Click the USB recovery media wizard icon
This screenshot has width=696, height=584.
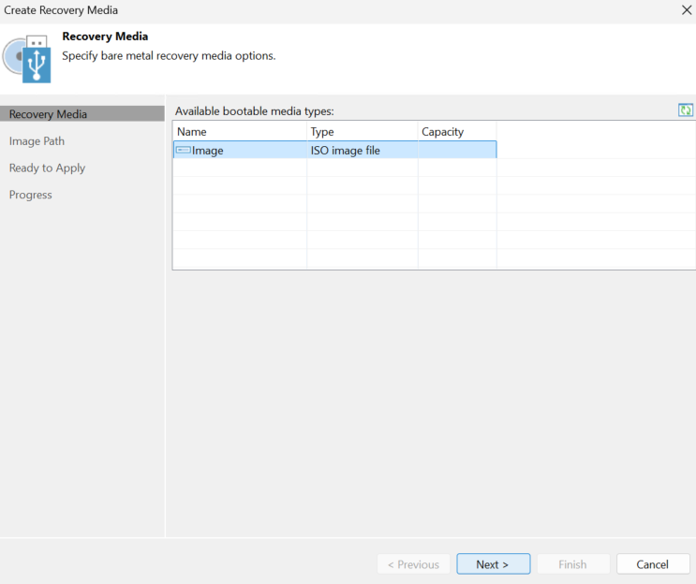point(27,59)
